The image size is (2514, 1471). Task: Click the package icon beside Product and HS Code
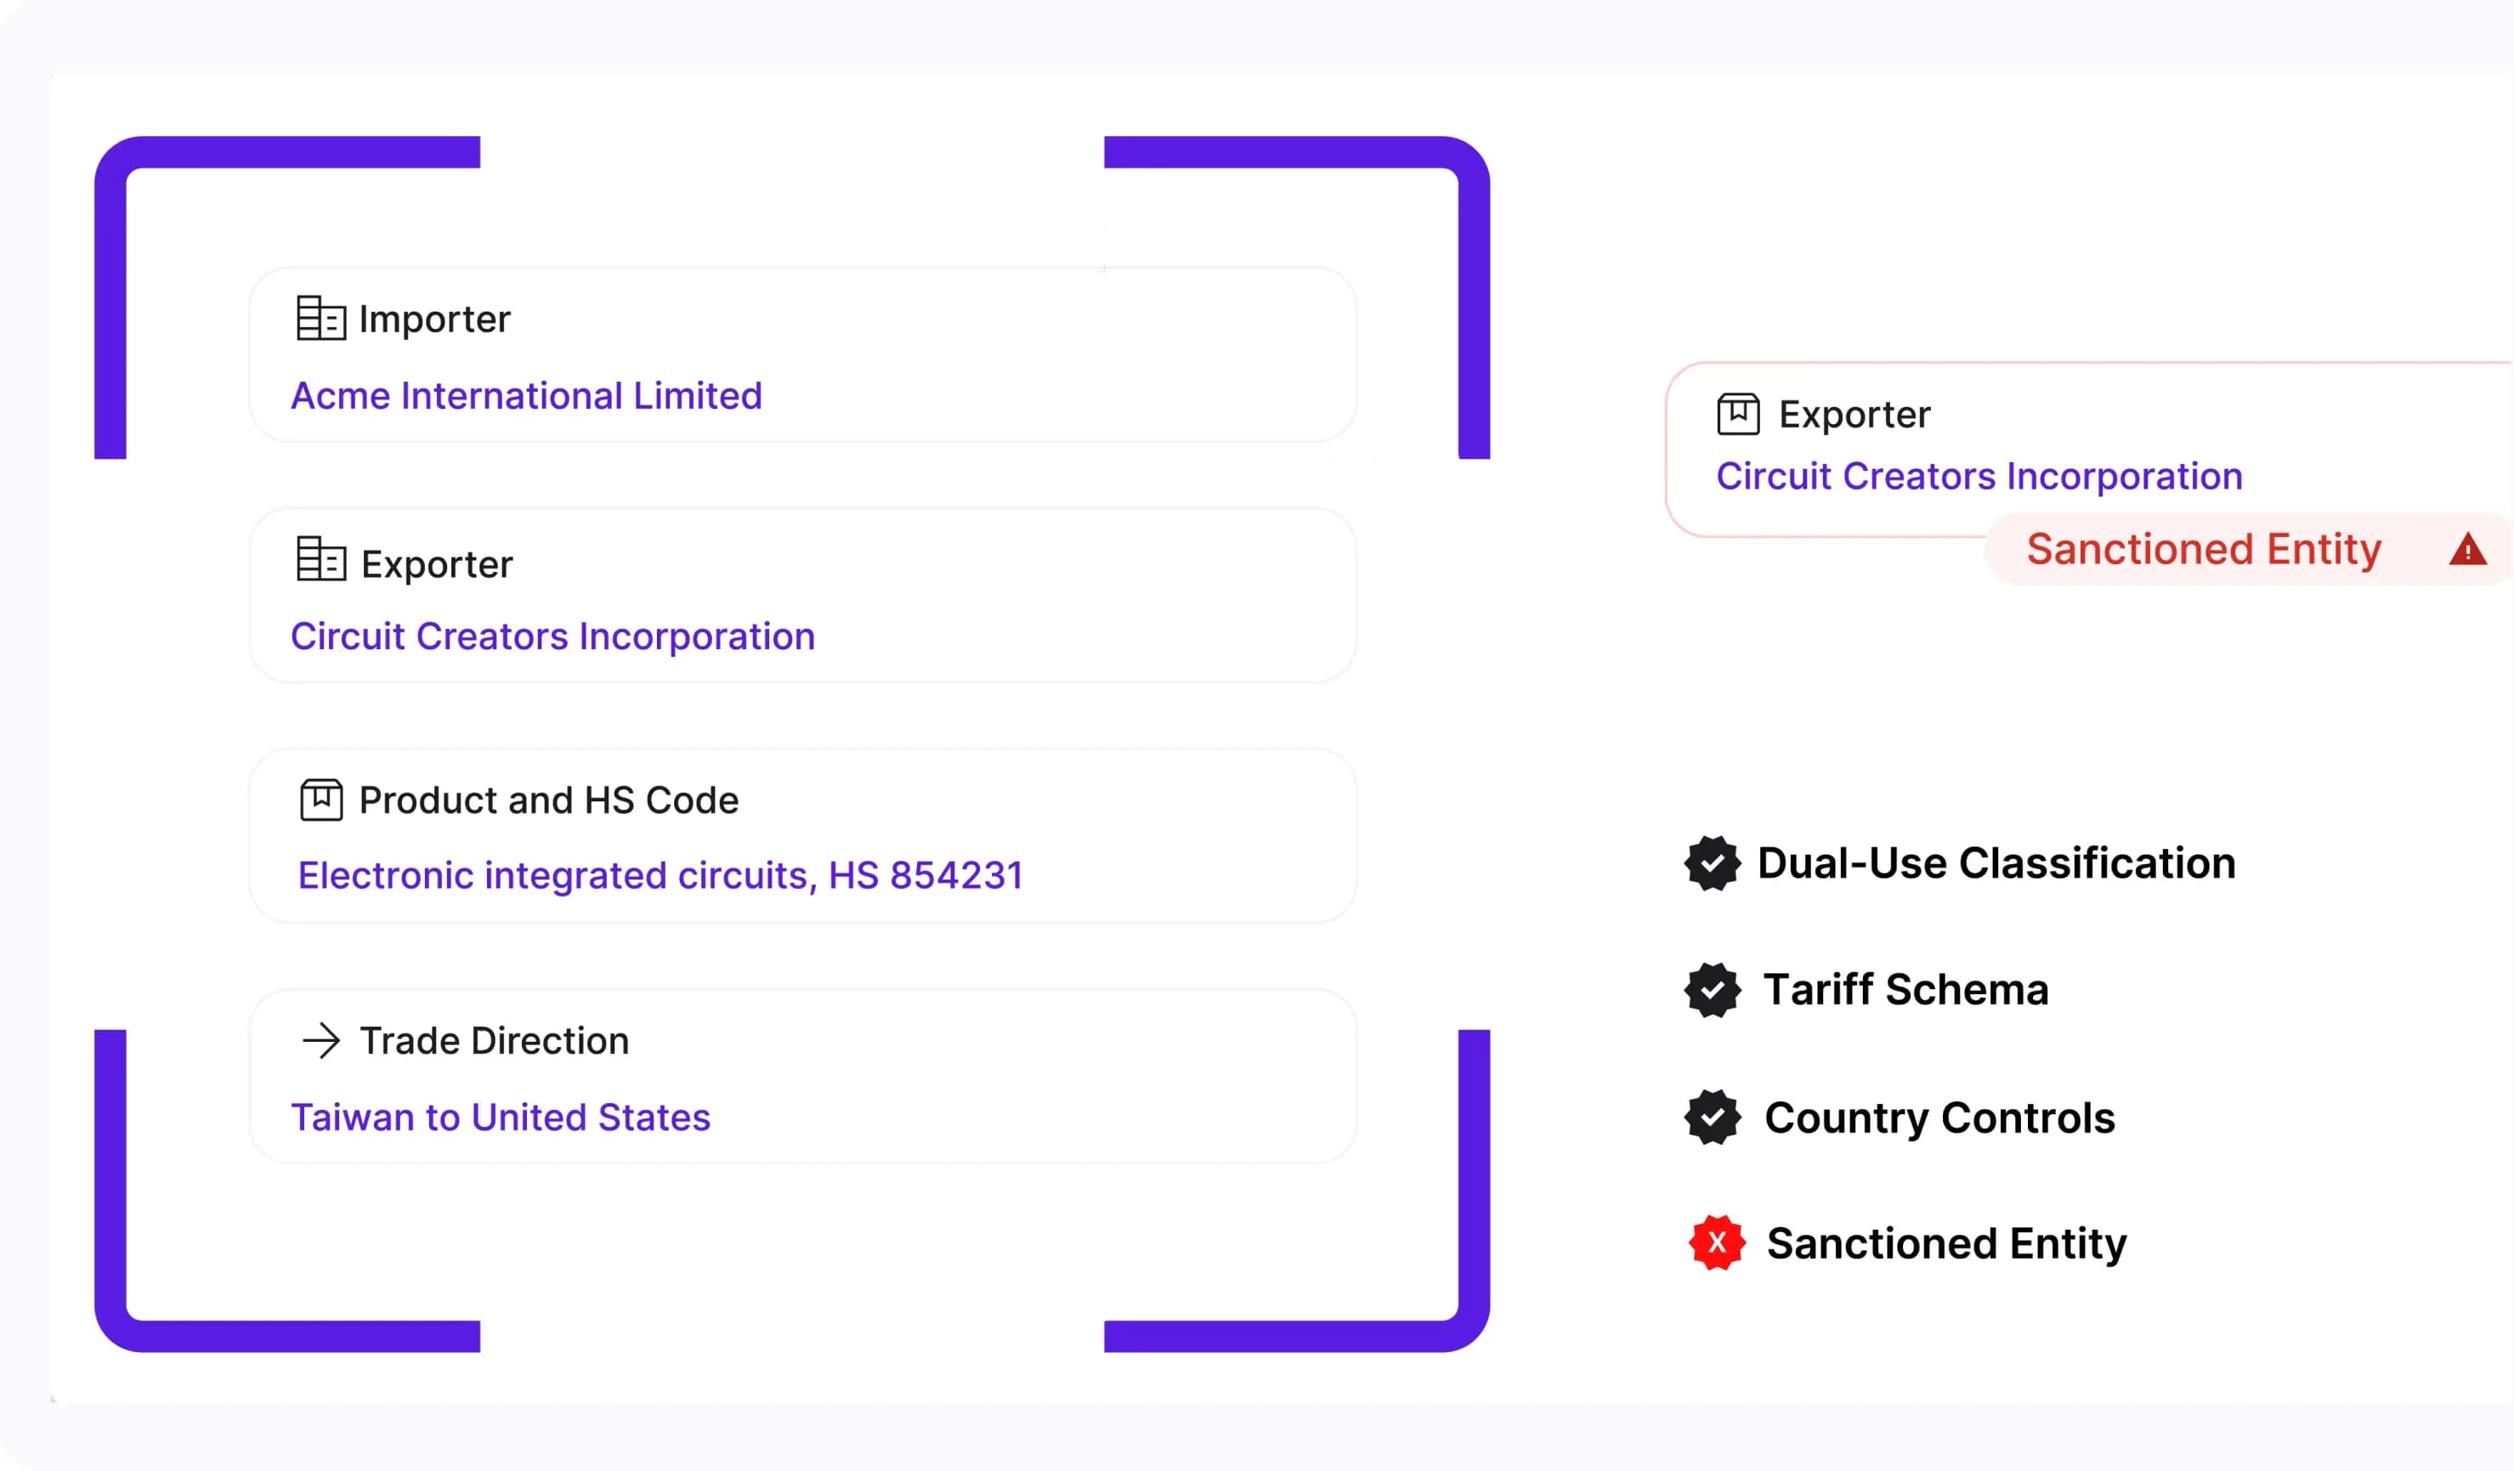click(320, 800)
